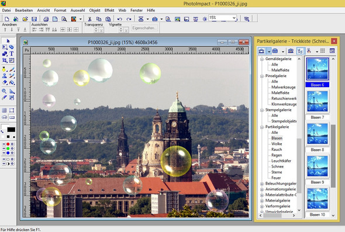Screen dimensions: 345x232
Task: Click the Print preview magnifier icon
Action: [64, 19]
